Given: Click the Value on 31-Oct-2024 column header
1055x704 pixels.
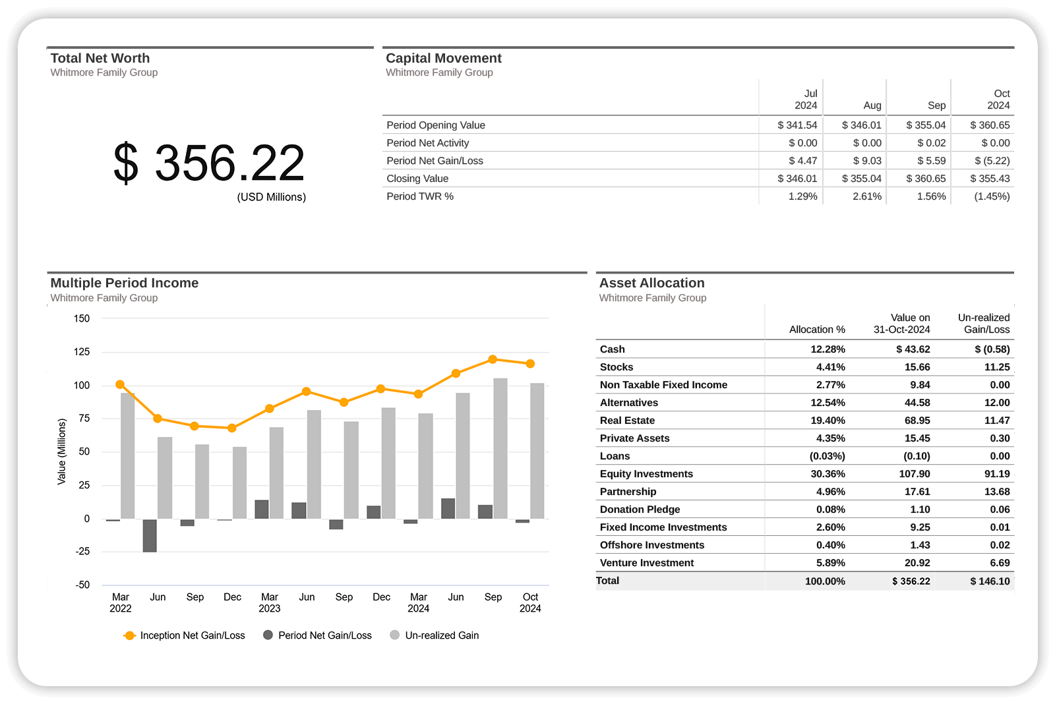Looking at the screenshot, I should point(901,324).
